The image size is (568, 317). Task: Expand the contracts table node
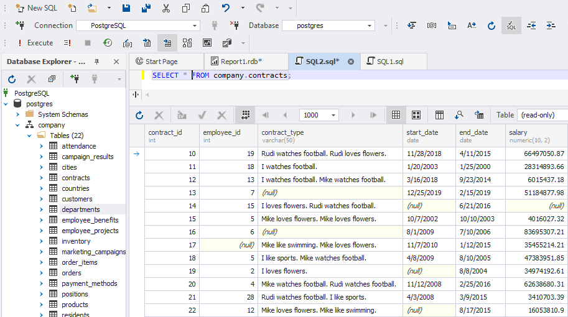[x=41, y=178]
